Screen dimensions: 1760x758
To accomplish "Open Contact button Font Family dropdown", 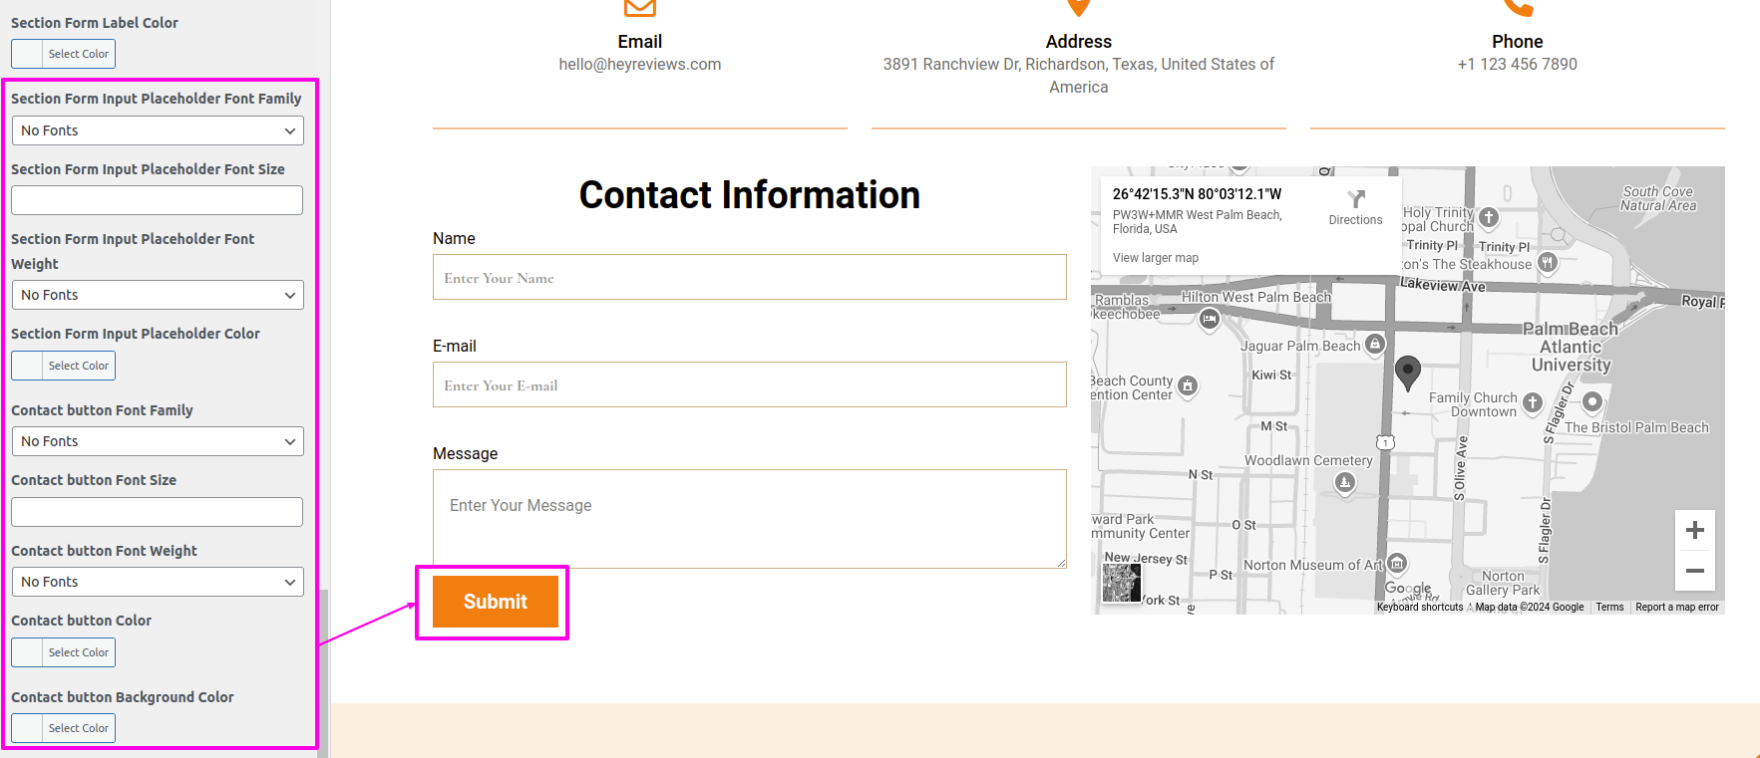I will click(x=158, y=441).
